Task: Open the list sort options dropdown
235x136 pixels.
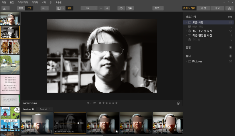Action: point(45,8)
